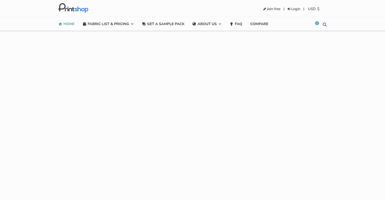Open the COMPARE menu item
This screenshot has width=385, height=200.
click(259, 24)
